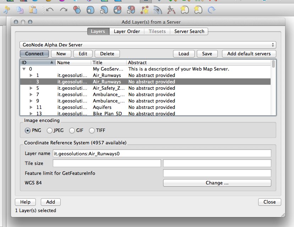Load server connections from file
294x227 pixels.
click(184, 54)
